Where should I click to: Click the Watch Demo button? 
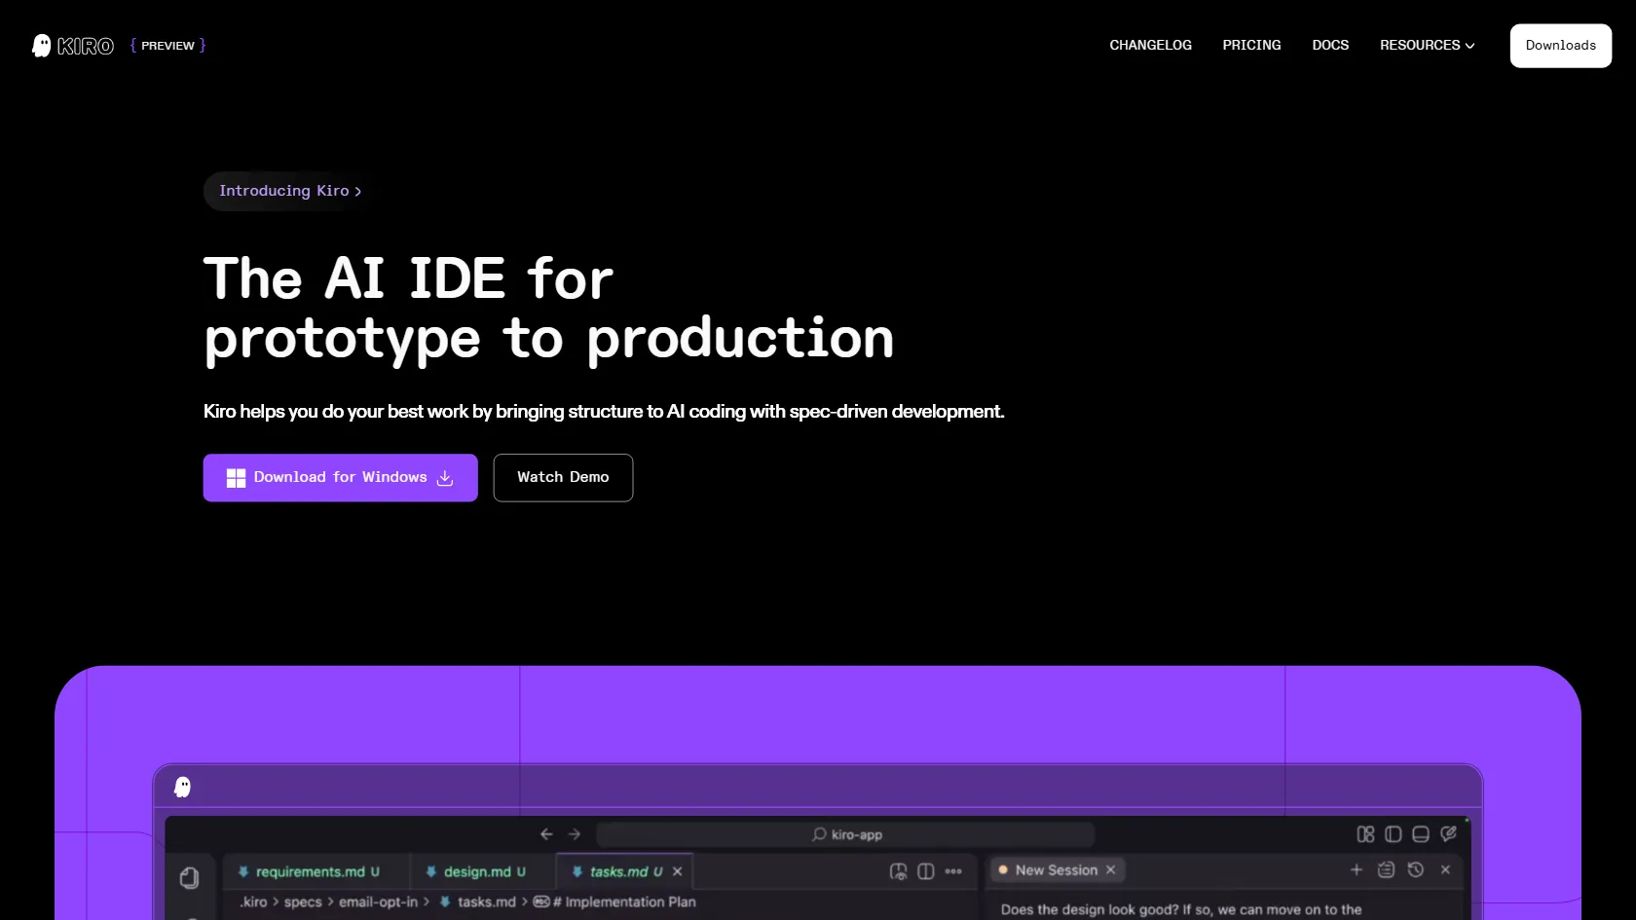click(x=563, y=478)
